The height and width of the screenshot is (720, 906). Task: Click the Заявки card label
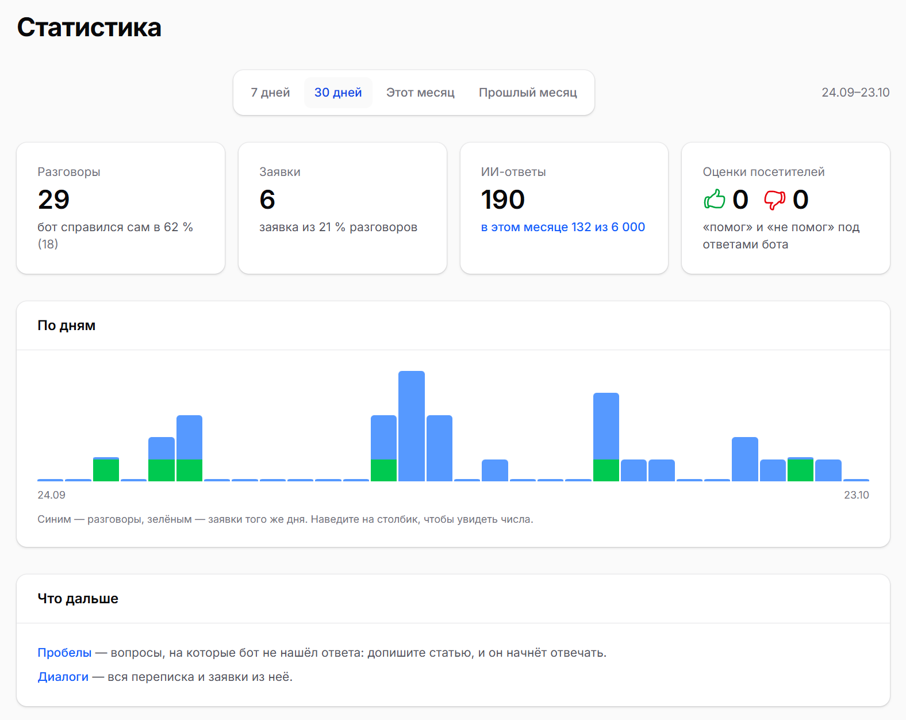280,172
